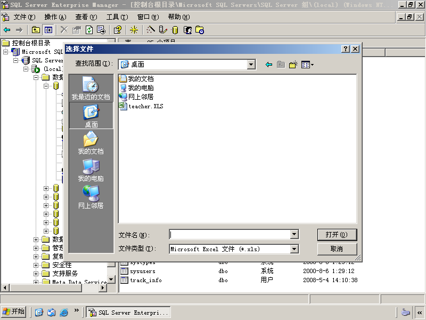Image resolution: width=426 pixels, height=320 pixels.
Task: Select 我的电脑 in the places bar
Action: pos(91,170)
